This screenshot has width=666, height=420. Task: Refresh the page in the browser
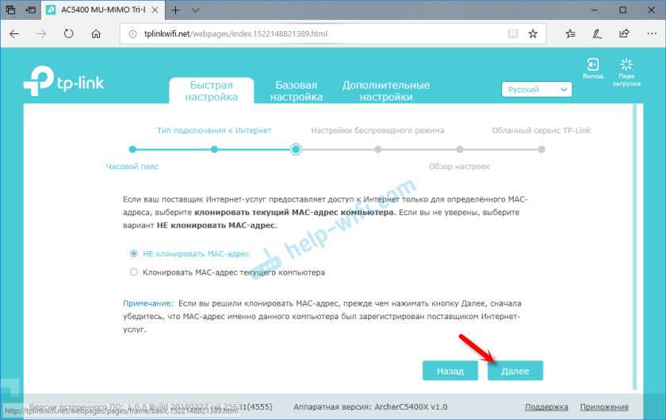pyautogui.click(x=68, y=34)
